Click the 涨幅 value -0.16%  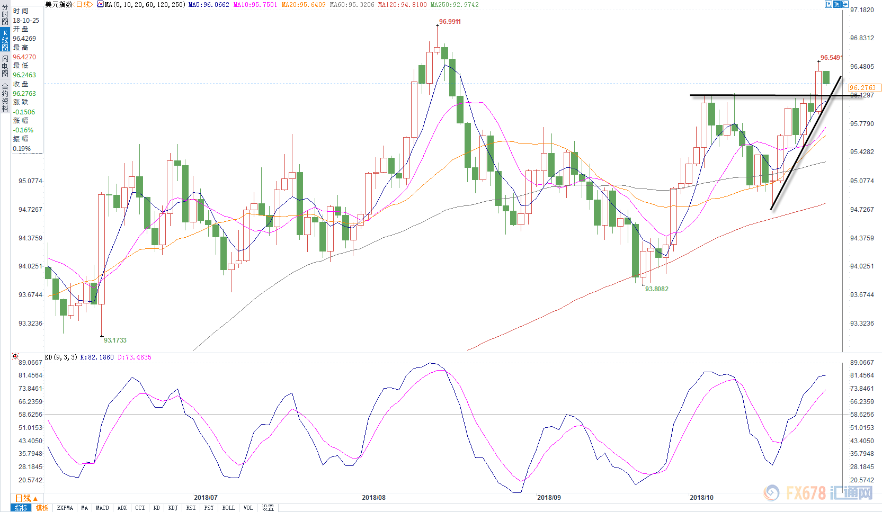[23, 130]
